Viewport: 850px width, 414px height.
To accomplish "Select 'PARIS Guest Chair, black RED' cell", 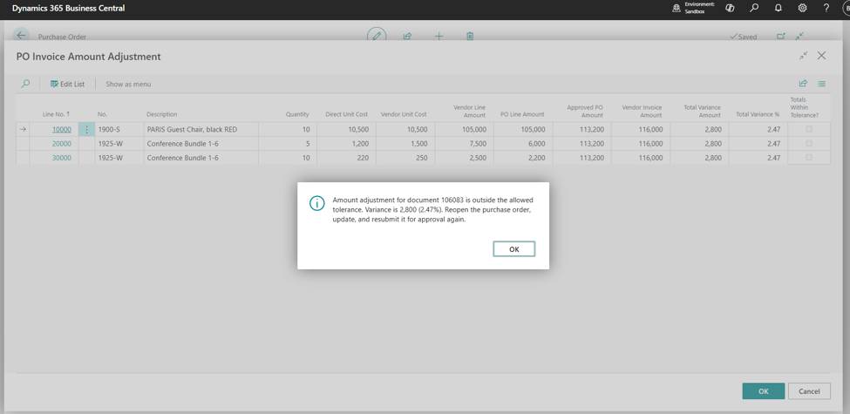I will (192, 130).
